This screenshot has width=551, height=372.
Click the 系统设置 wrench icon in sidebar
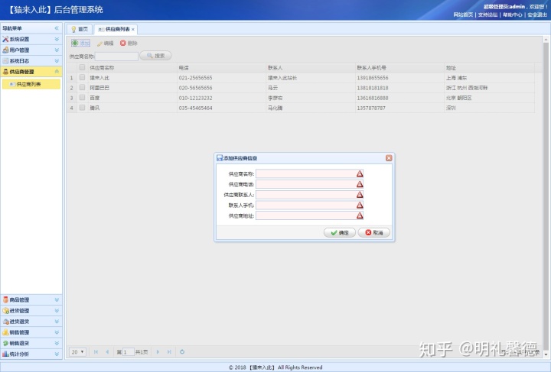point(5,39)
